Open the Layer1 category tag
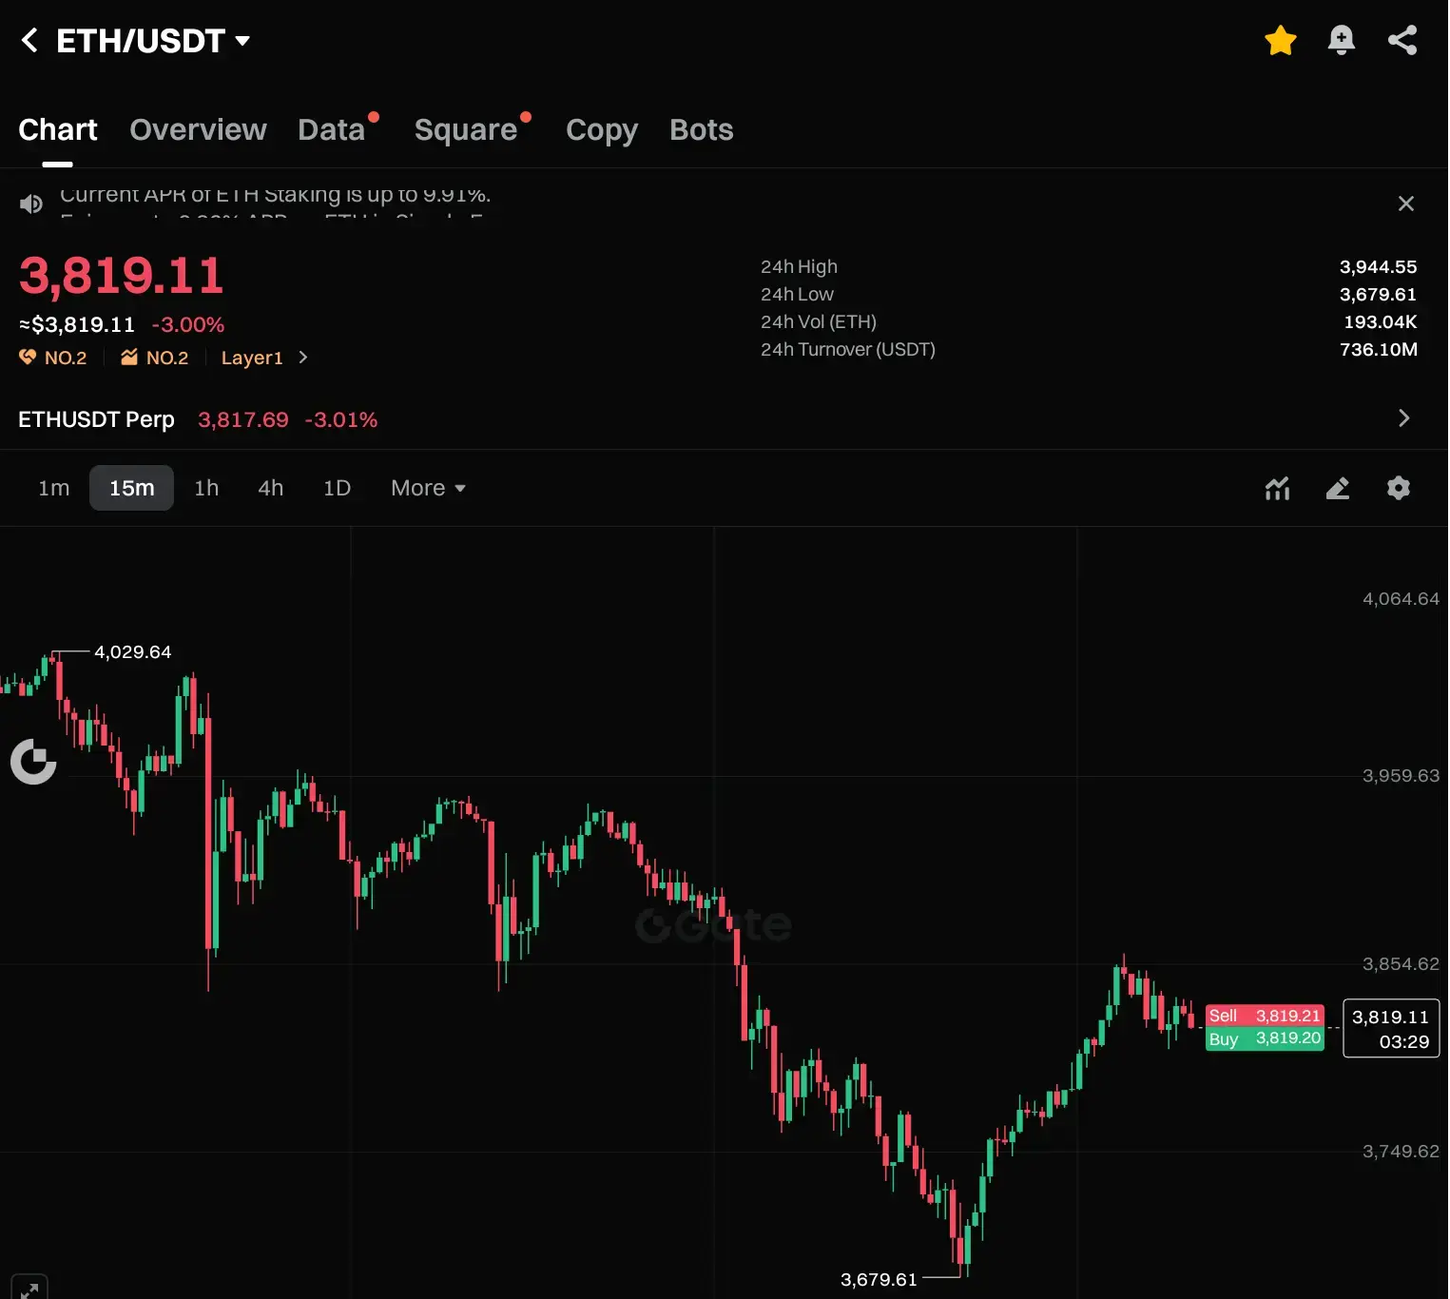1450x1299 pixels. (x=252, y=358)
